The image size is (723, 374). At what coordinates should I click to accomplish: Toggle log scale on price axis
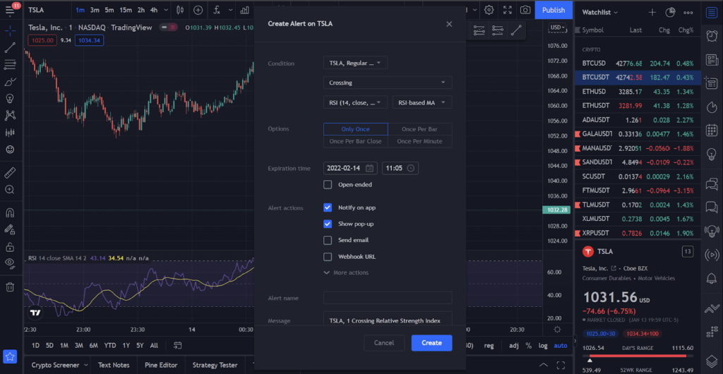tap(543, 346)
